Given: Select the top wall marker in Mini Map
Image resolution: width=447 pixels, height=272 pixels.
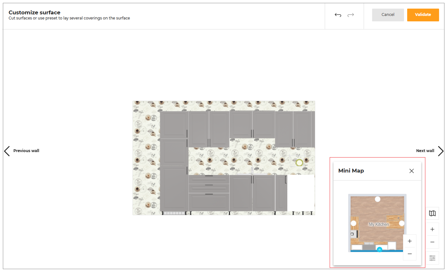Looking at the screenshot, I should point(377,199).
